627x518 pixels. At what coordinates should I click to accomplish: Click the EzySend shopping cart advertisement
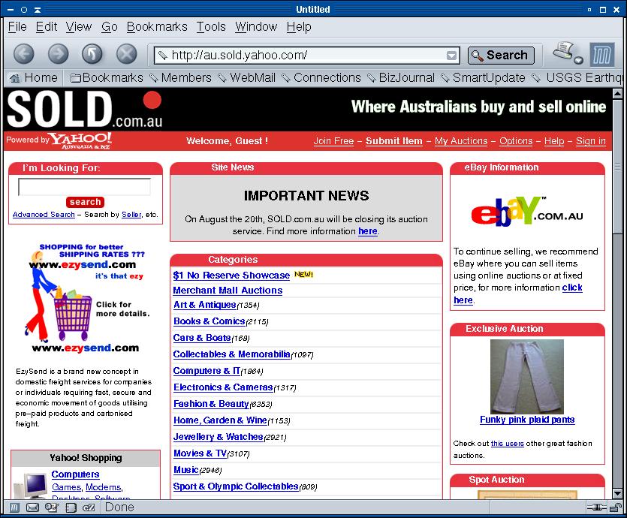pos(86,298)
